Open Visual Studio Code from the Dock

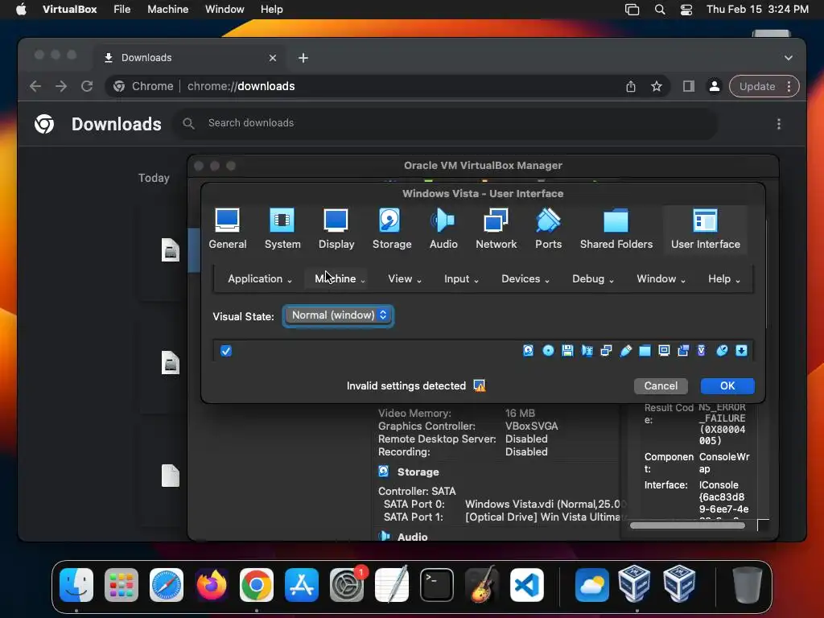tap(527, 585)
